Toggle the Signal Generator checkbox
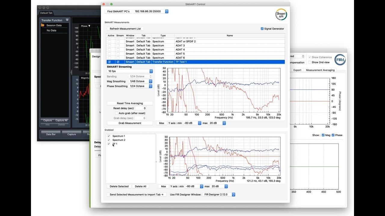This screenshot has height=216, width=385. (x=262, y=29)
